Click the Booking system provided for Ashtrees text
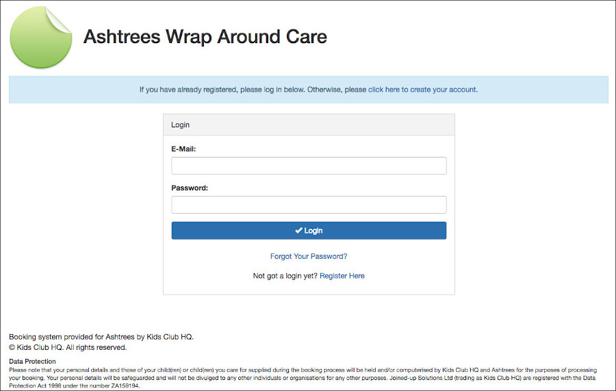Viewport: 616px width, 391px height. tap(101, 337)
